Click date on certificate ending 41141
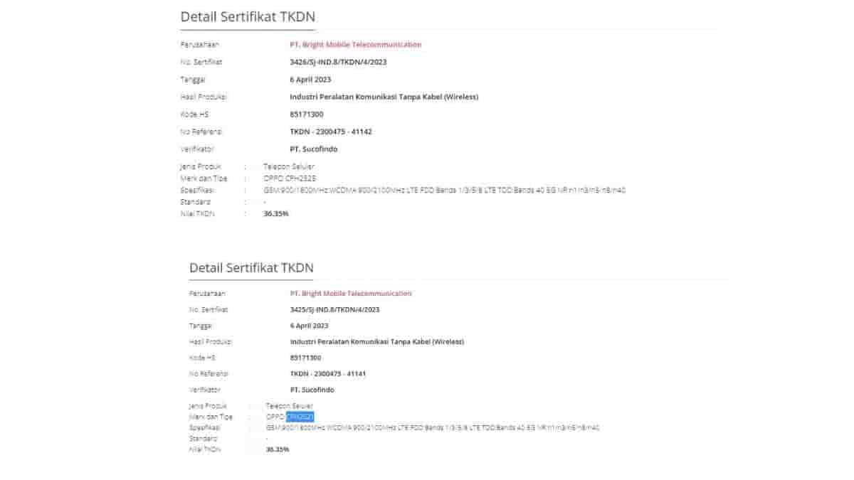This screenshot has width=854, height=480. coord(310,326)
